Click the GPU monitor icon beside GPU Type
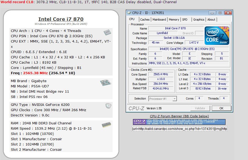The image size is (248, 160). click(x=108, y=106)
